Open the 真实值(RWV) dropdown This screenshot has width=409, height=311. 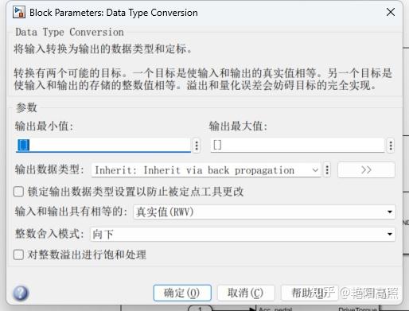tap(264, 212)
